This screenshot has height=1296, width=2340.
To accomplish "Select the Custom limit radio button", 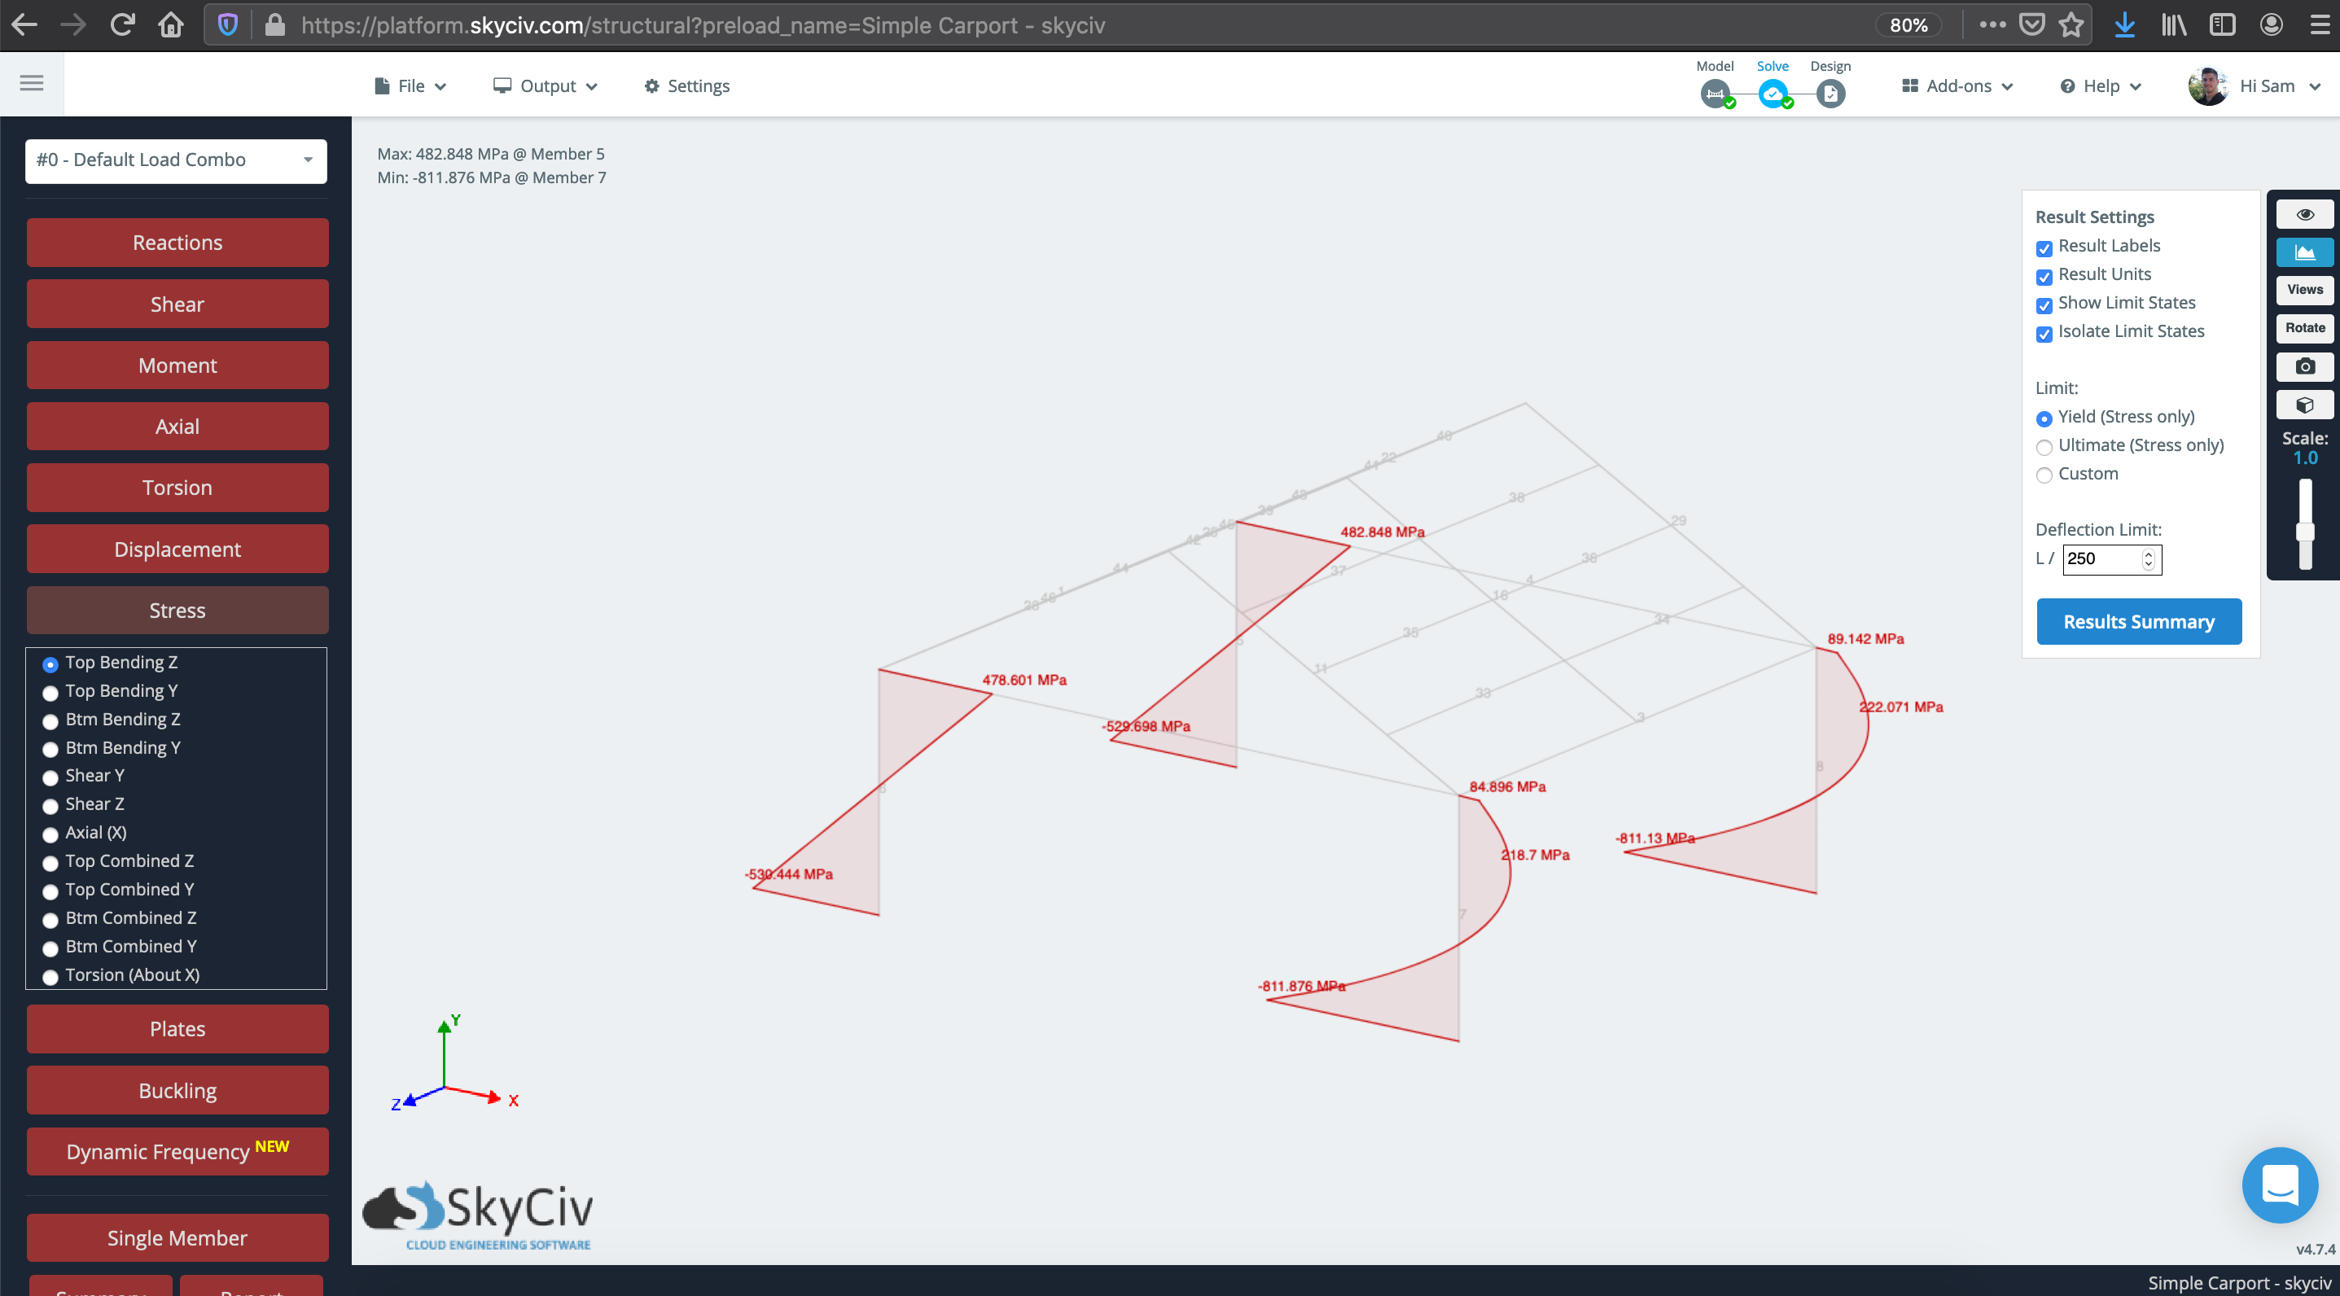I will 2044,474.
